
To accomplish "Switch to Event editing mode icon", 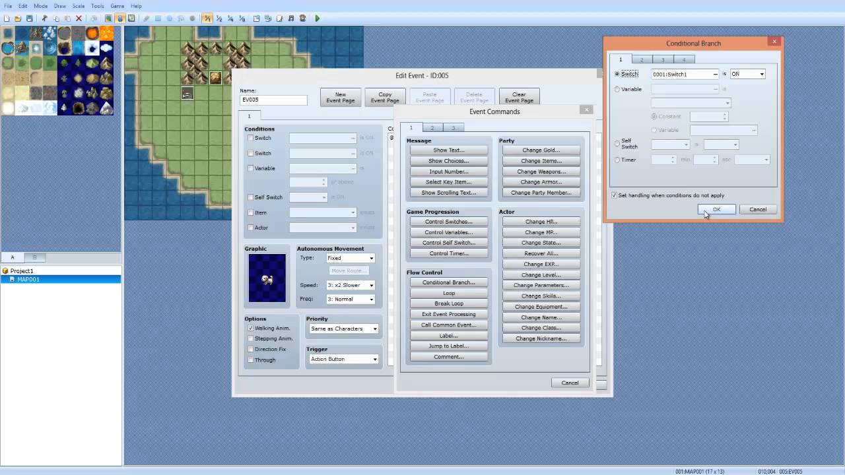I will (120, 18).
